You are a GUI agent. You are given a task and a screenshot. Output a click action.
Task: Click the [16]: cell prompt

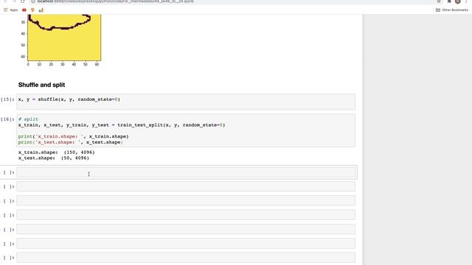click(7, 119)
